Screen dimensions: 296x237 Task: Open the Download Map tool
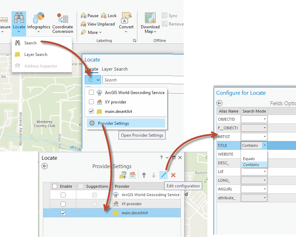click(x=150, y=23)
